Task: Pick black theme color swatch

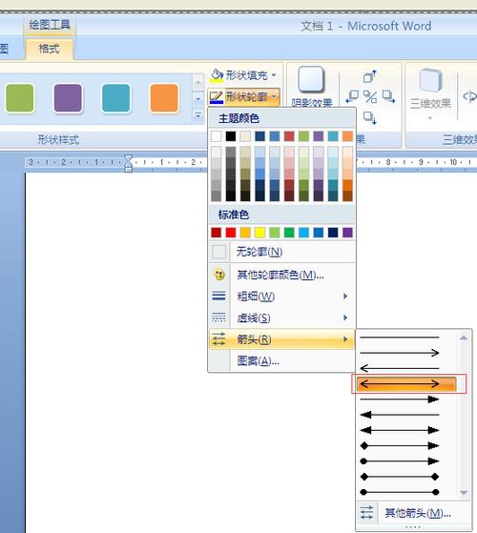Action: tap(231, 136)
